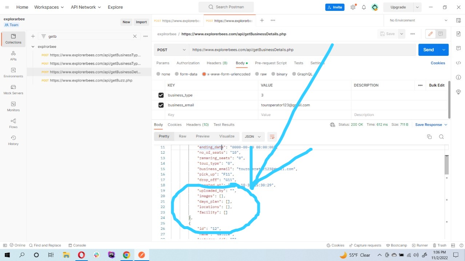This screenshot has width=465, height=261.
Task: Open the History sidebar panel
Action: pos(13,141)
